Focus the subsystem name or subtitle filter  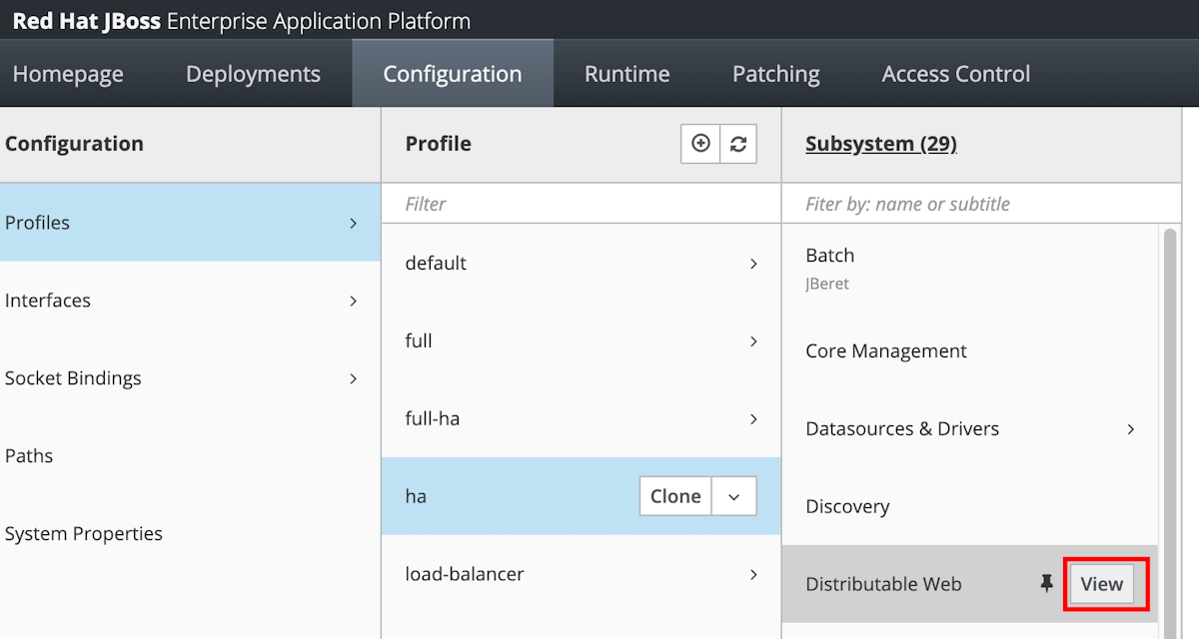pyautogui.click(x=979, y=204)
